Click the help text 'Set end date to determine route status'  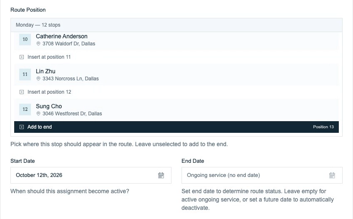(x=258, y=200)
